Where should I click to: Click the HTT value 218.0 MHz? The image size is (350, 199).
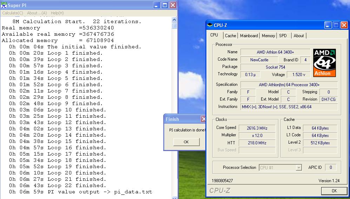coord(257,143)
